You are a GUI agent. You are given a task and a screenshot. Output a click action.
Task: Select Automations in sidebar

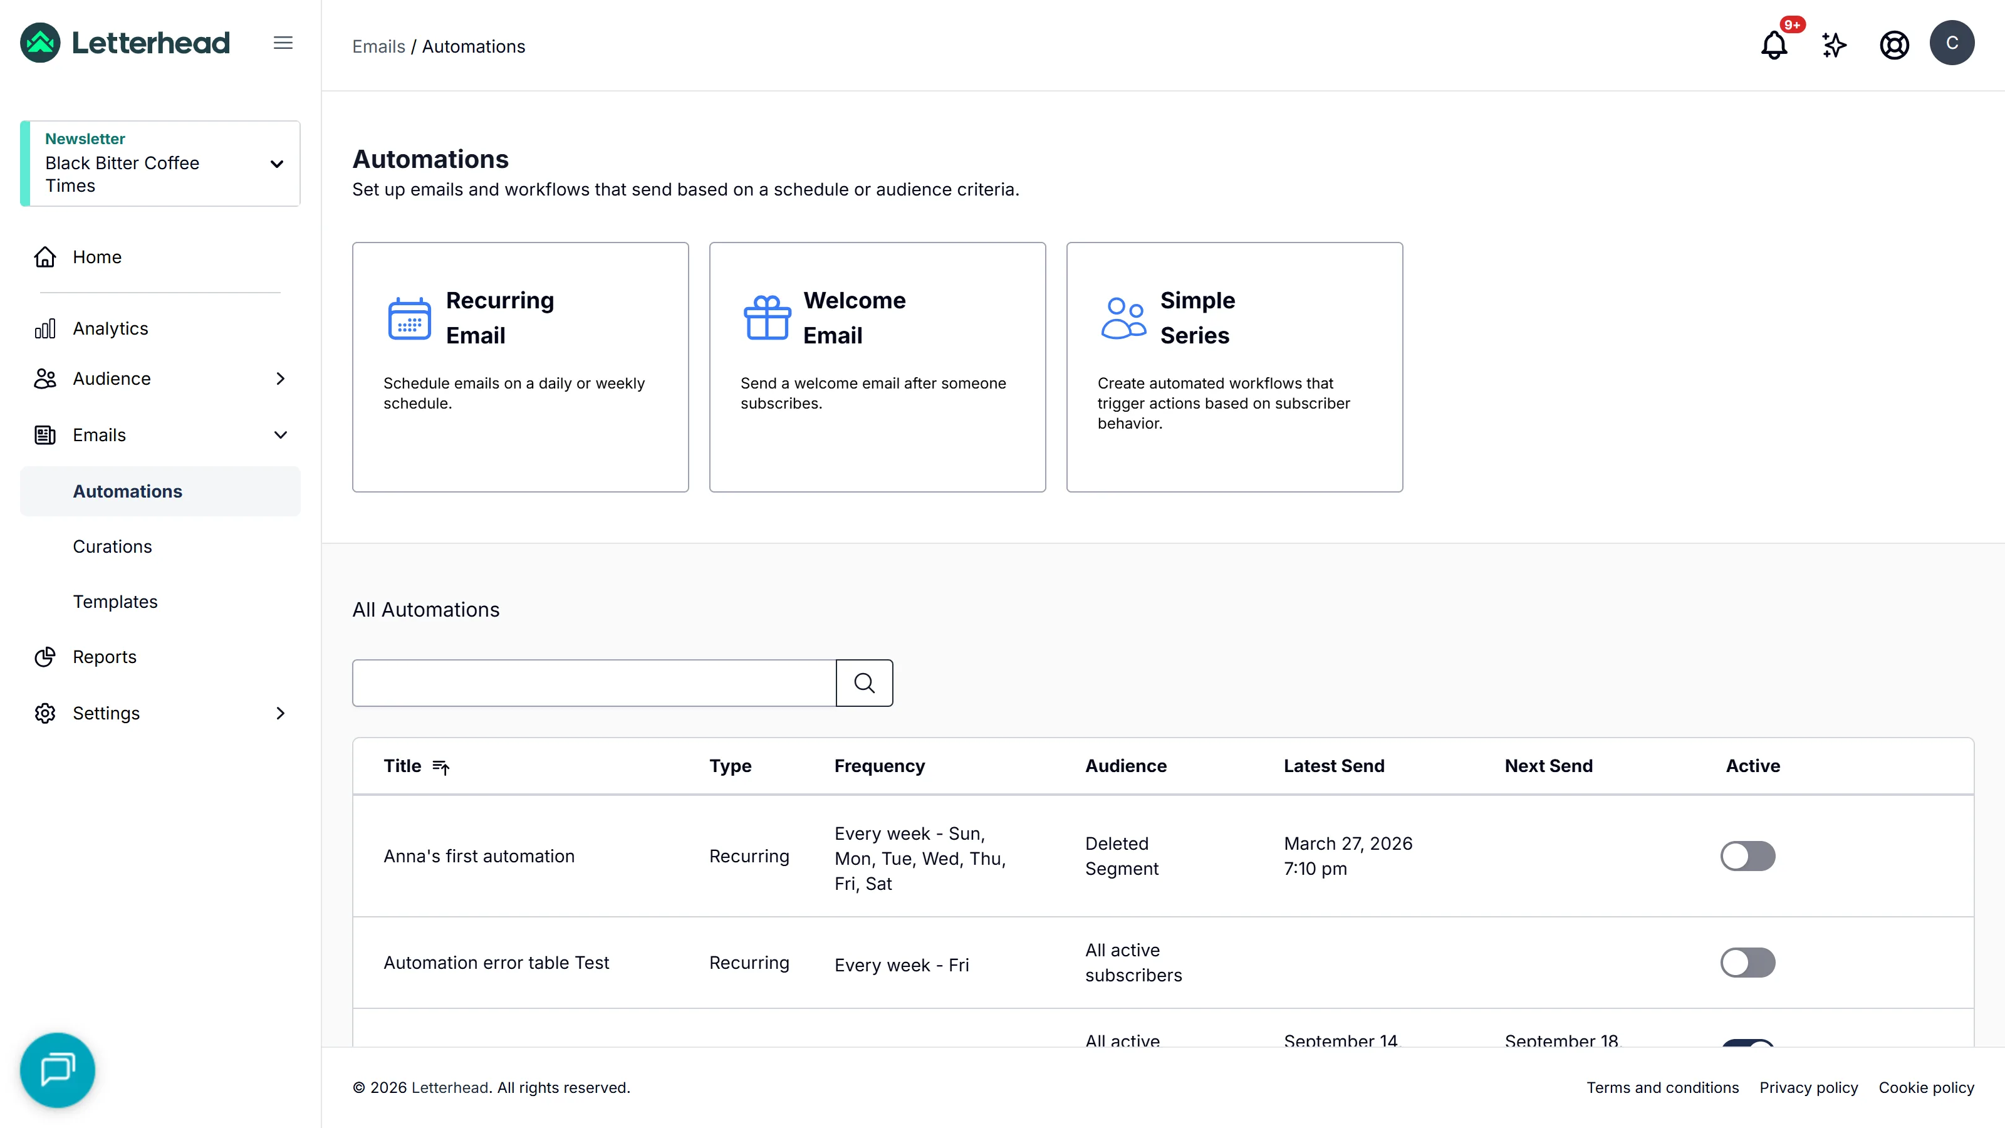coord(160,491)
